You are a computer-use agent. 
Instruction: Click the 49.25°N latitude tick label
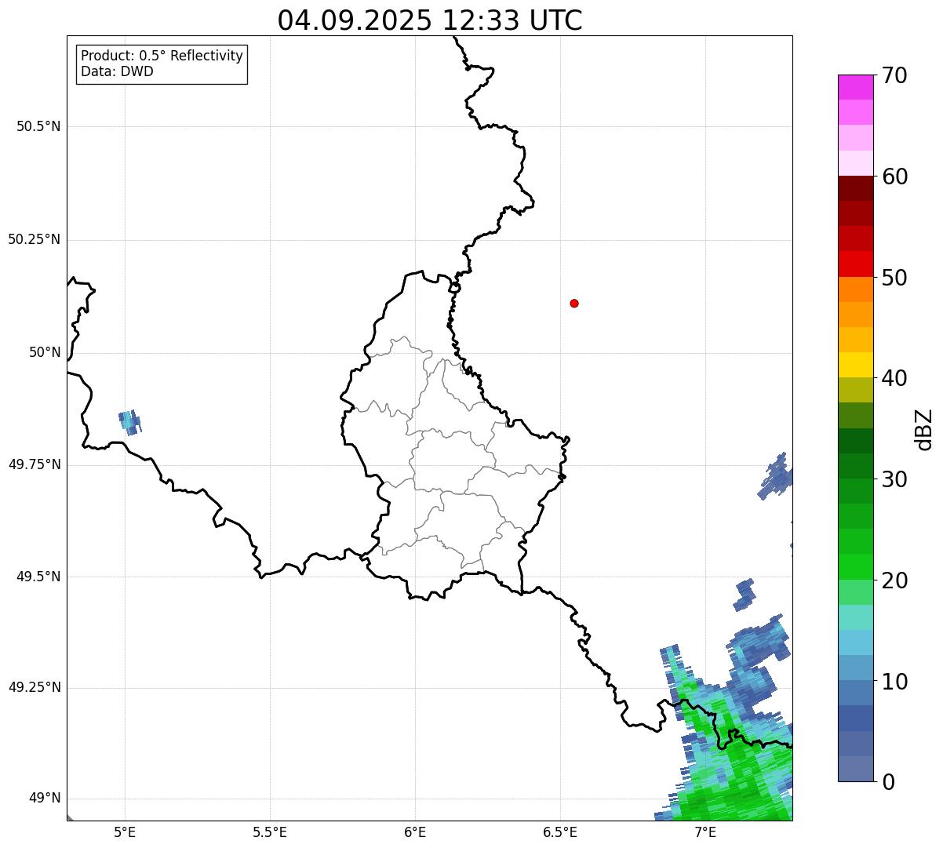point(35,688)
